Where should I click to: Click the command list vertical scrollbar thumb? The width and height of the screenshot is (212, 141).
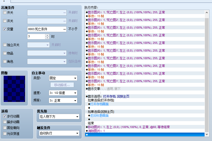[207, 75]
